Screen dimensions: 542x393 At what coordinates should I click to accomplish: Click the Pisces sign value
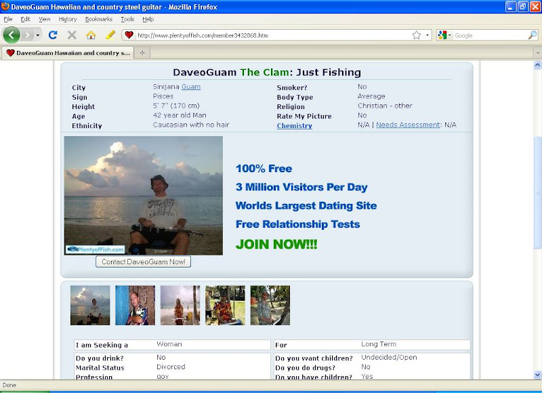(163, 96)
